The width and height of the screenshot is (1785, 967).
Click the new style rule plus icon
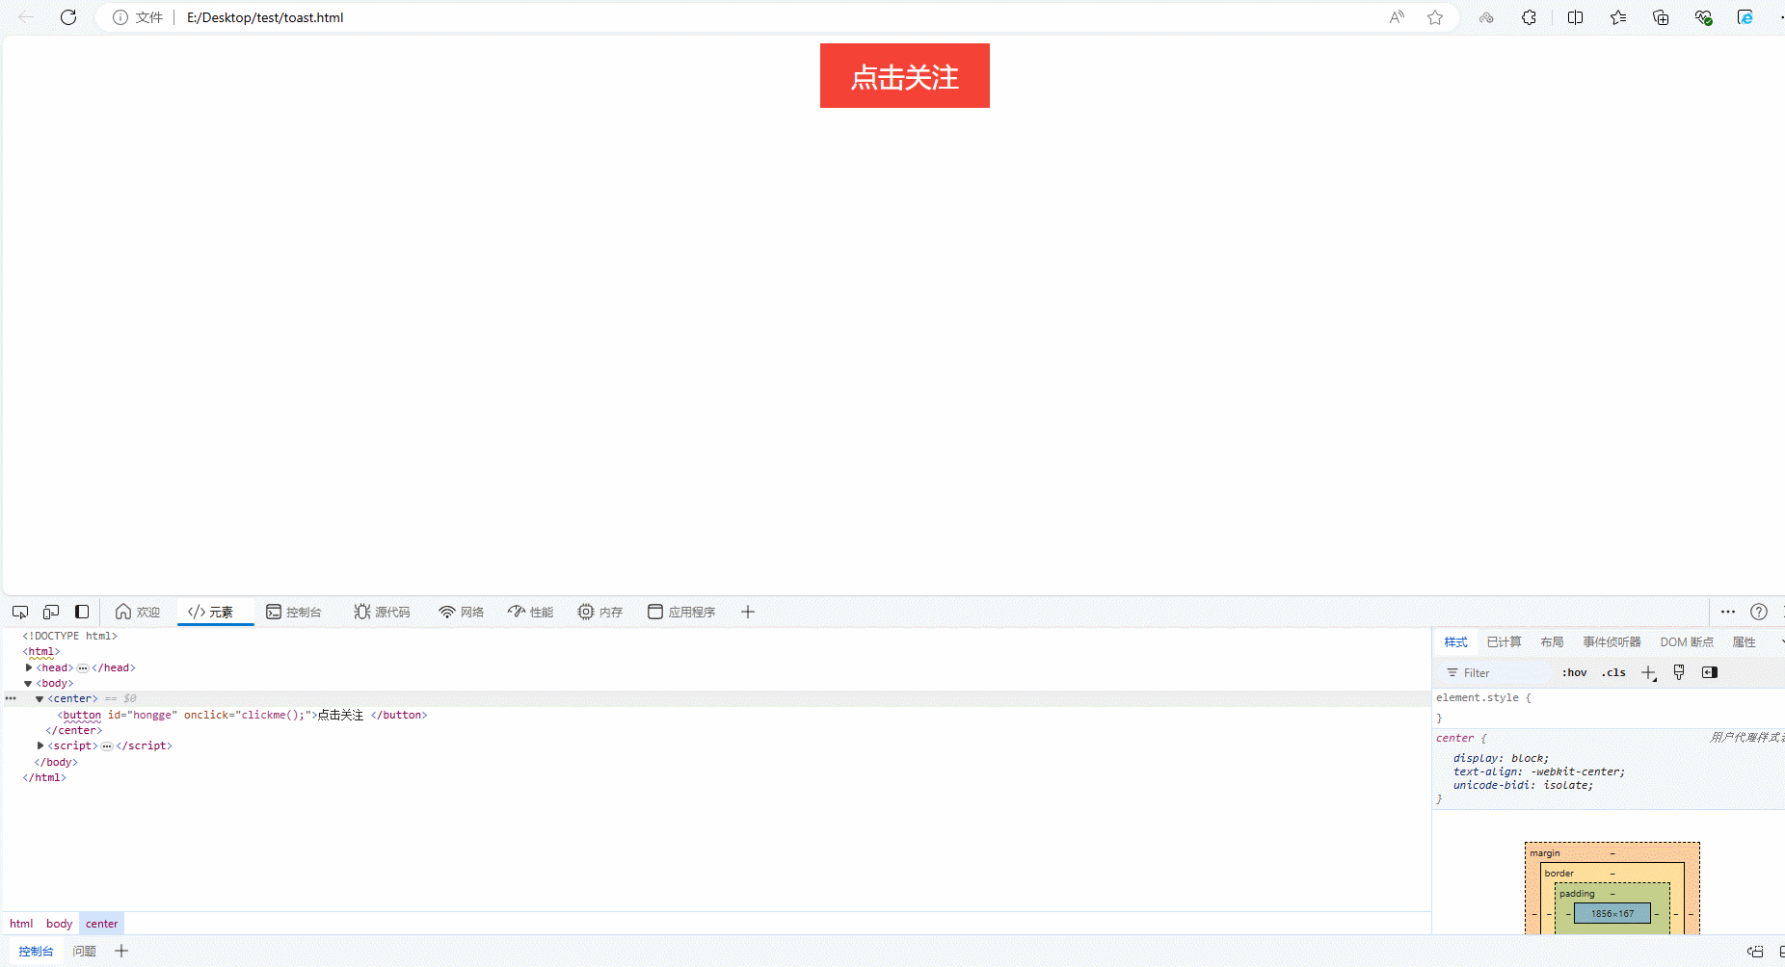[1649, 672]
